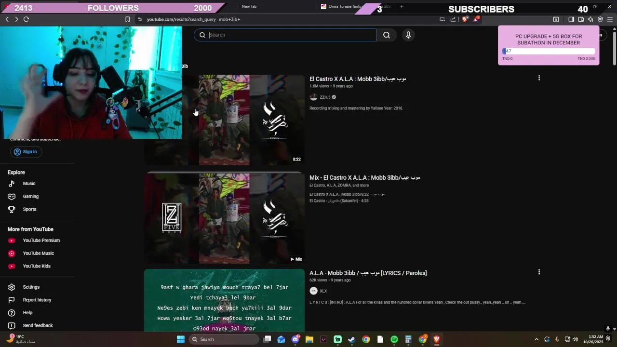Open Music in Explore section
The height and width of the screenshot is (347, 617).
point(29,184)
